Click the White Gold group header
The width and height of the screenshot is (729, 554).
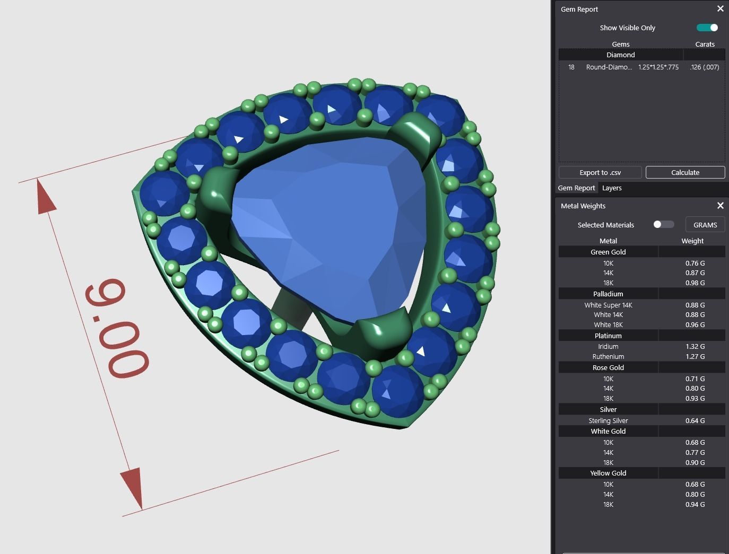pyautogui.click(x=608, y=431)
